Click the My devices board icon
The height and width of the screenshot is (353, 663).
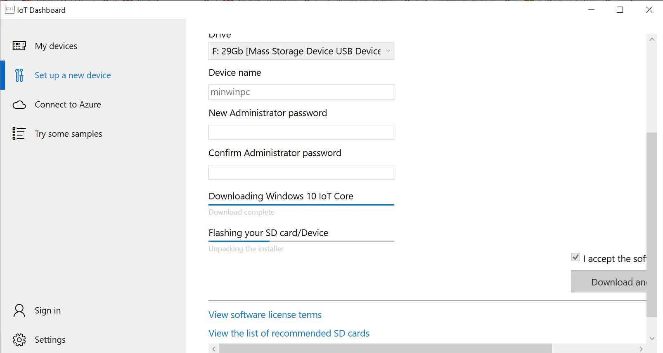pos(19,46)
